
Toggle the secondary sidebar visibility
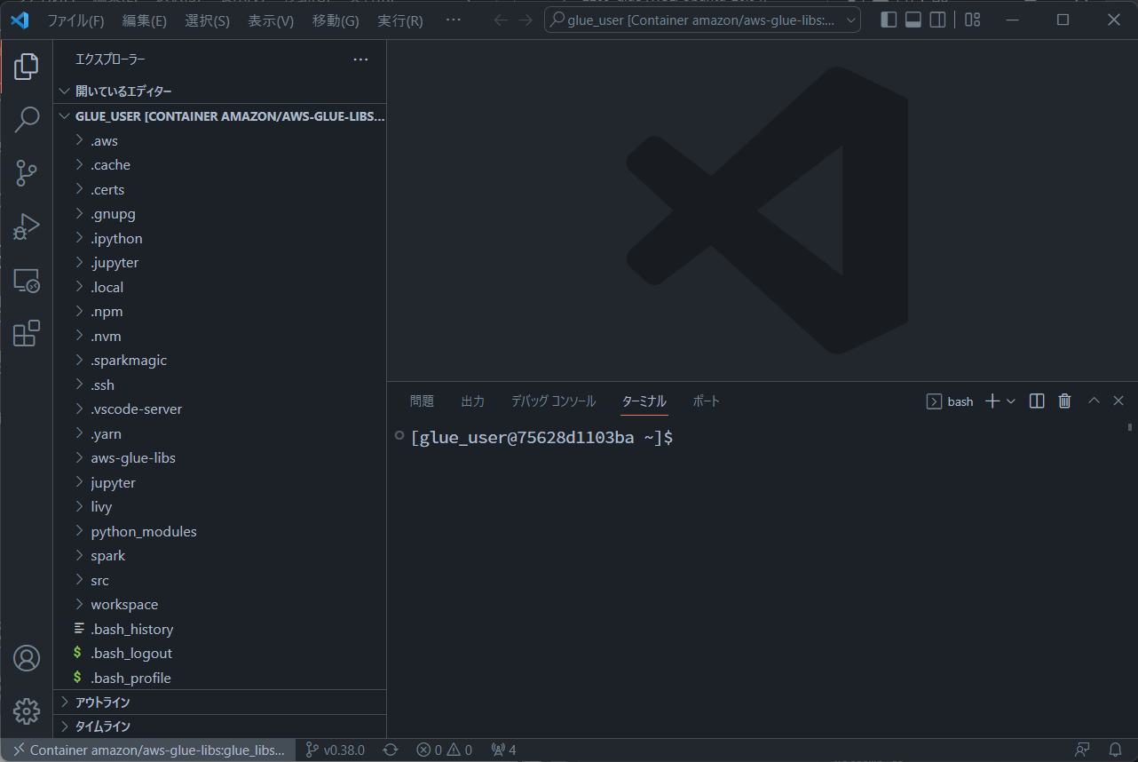937,20
